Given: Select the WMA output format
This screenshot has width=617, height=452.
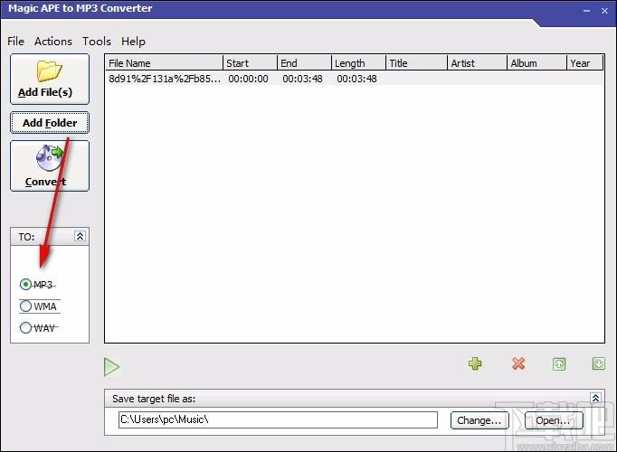Looking at the screenshot, I should click(38, 306).
